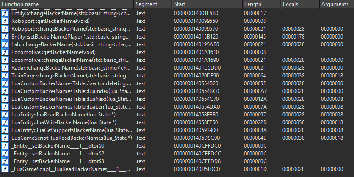Sort by Segment column header

[x=153, y=4]
